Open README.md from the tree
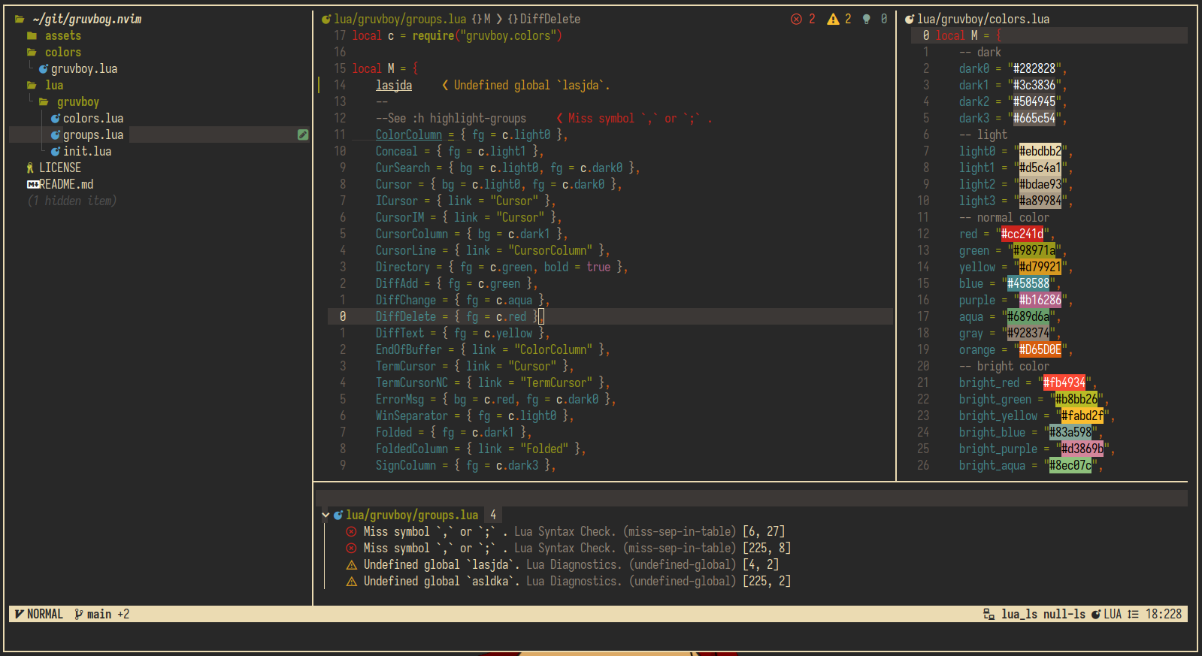The image size is (1202, 656). (66, 185)
